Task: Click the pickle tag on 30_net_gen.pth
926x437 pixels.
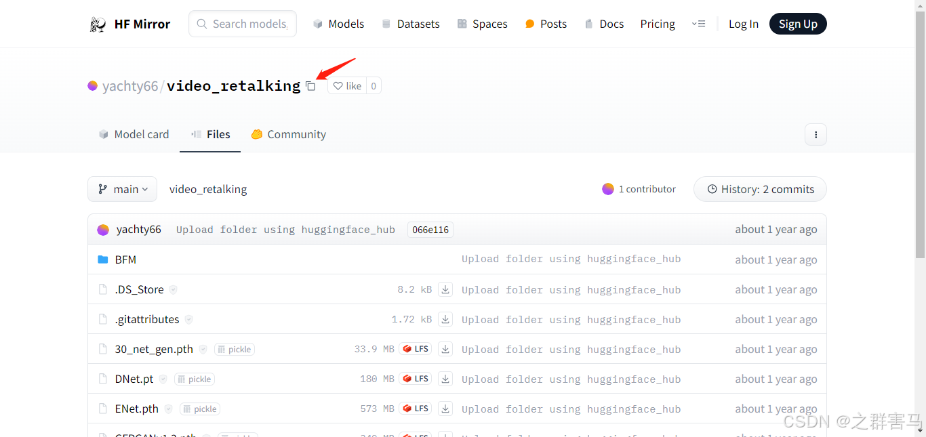Action: click(235, 350)
